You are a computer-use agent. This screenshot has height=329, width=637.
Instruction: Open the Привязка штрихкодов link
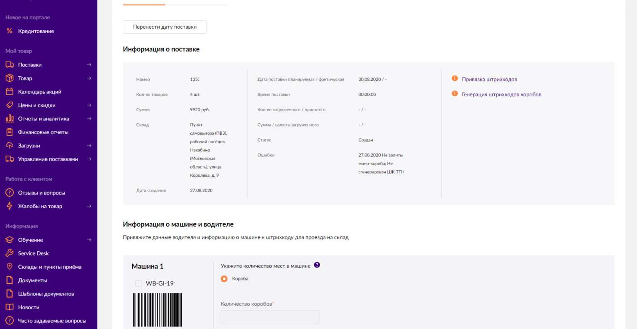coord(489,79)
